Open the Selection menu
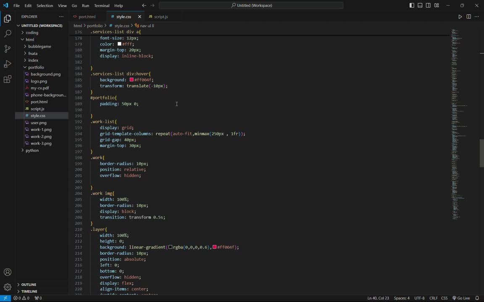The image size is (484, 302). 45,5
